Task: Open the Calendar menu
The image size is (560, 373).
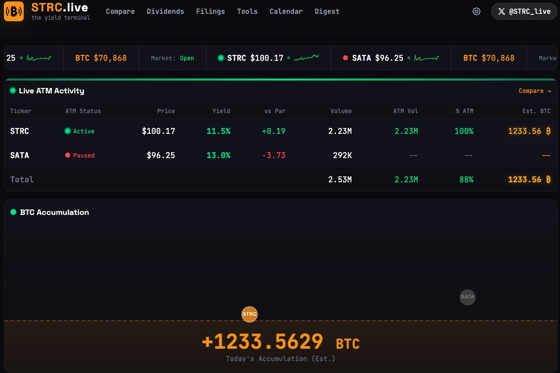Action: coord(286,11)
